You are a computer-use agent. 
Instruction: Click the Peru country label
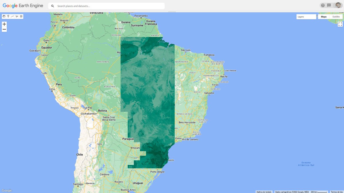point(59,84)
